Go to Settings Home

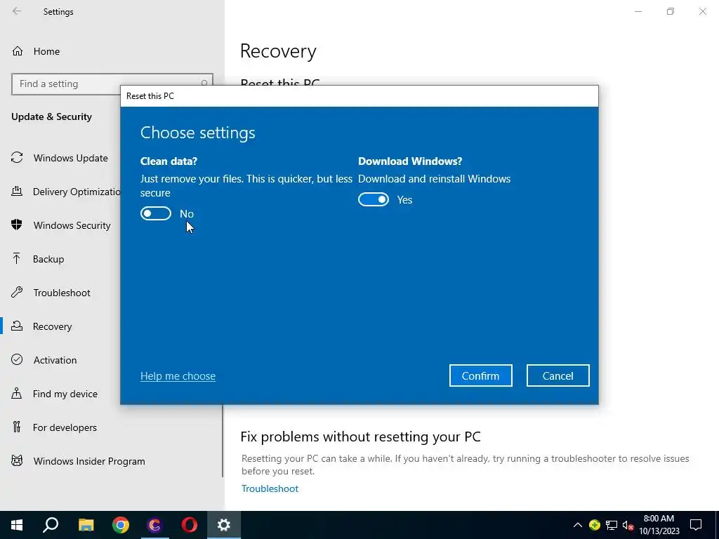coord(47,51)
